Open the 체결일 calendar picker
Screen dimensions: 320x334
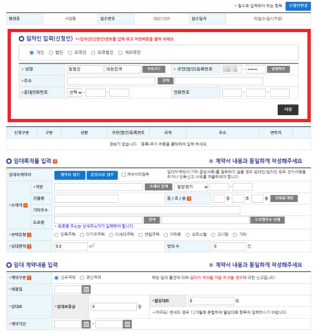tap(86, 290)
